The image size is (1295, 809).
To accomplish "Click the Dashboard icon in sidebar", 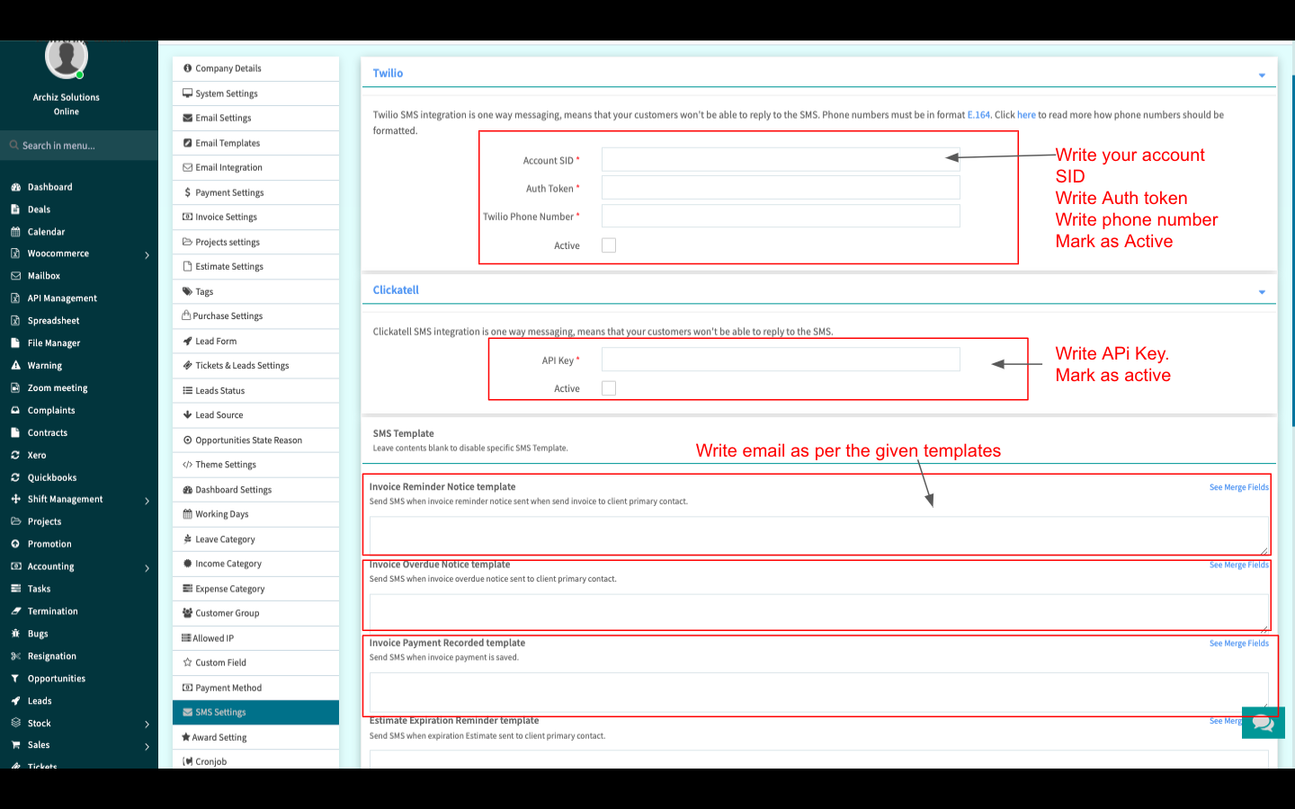I will tap(15, 187).
